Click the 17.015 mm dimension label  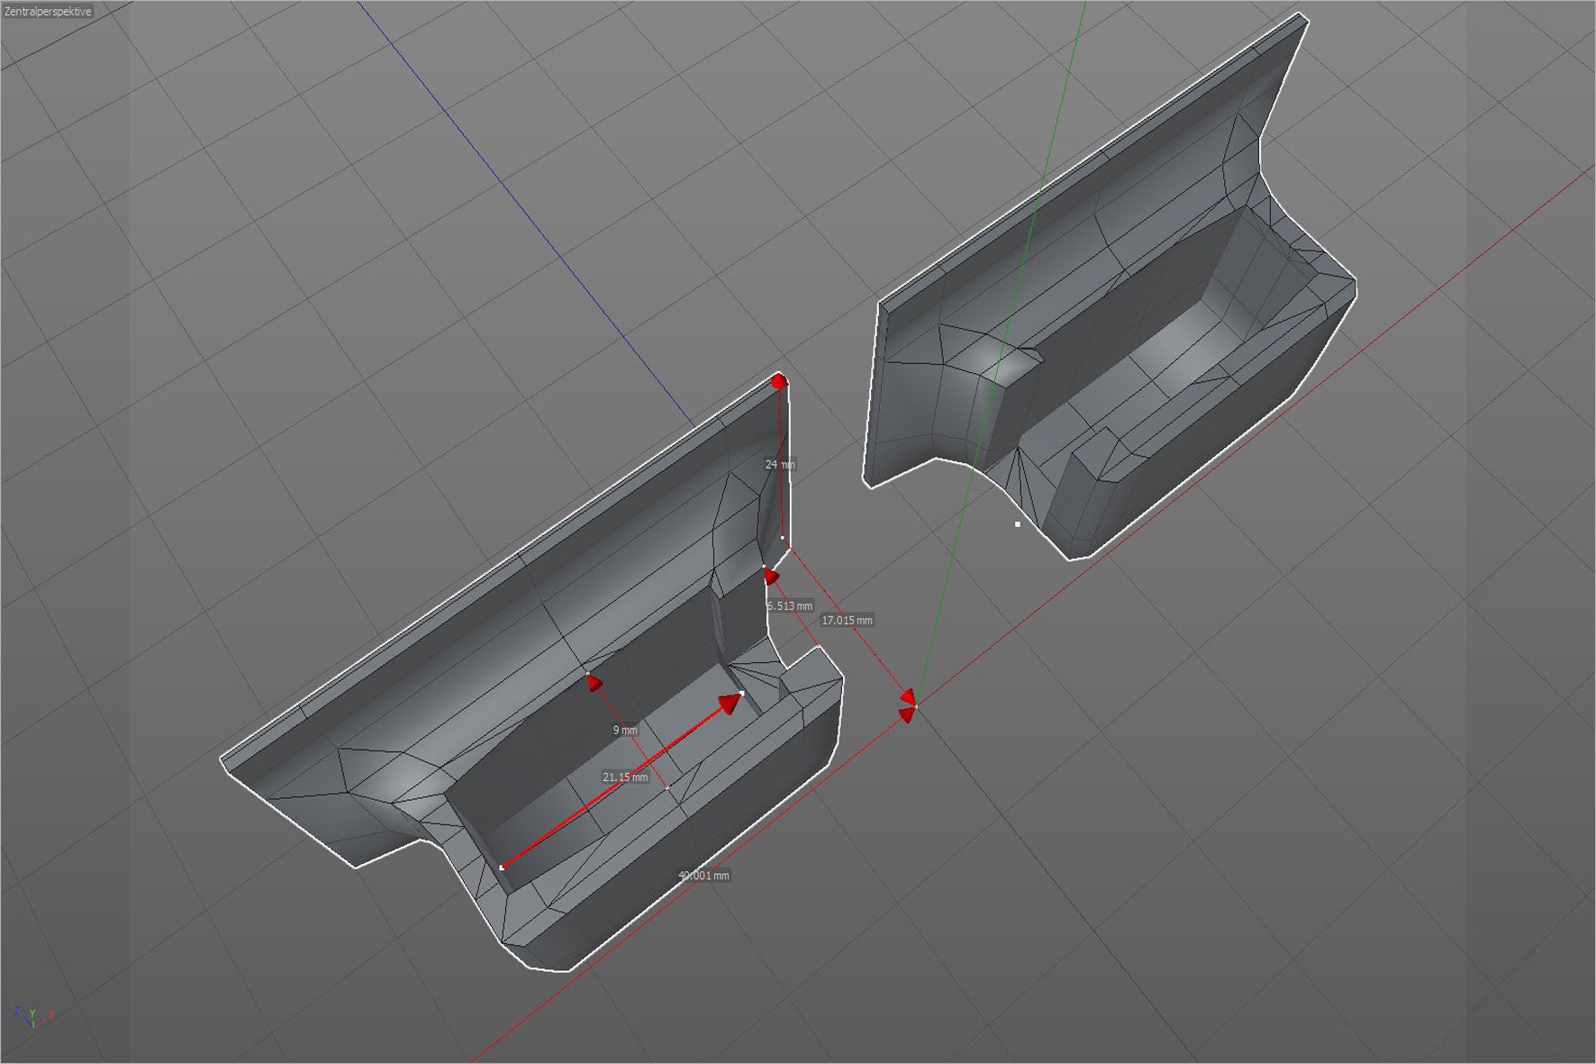pyautogui.click(x=848, y=618)
